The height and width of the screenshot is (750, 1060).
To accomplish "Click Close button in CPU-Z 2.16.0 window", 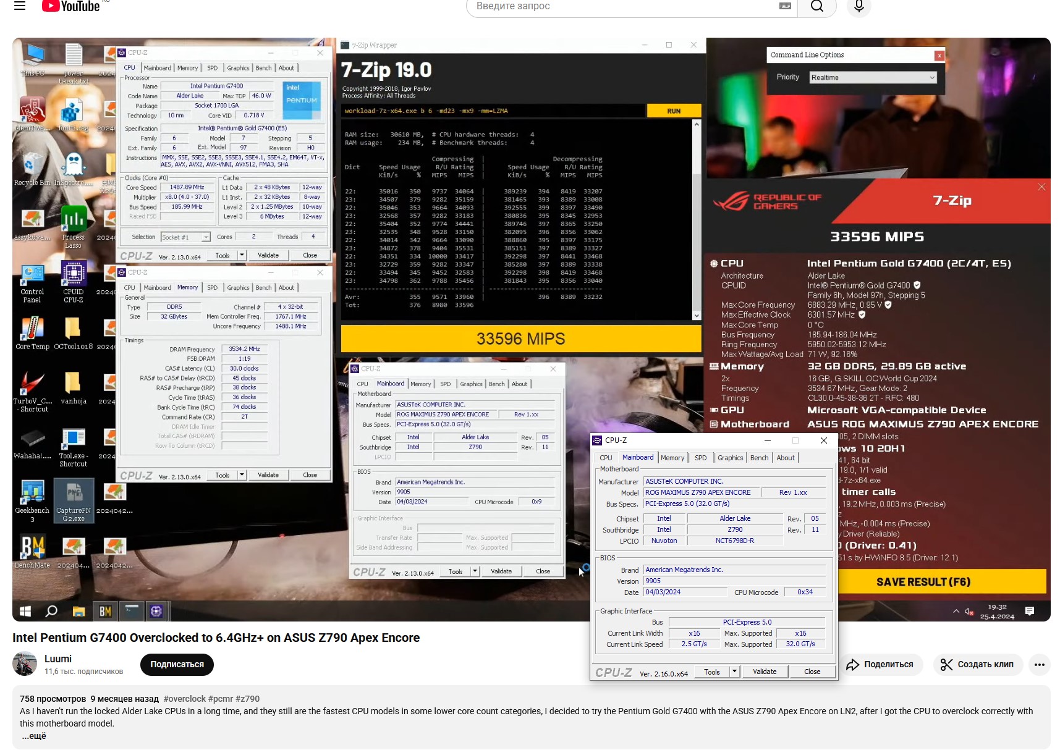I will 812,672.
